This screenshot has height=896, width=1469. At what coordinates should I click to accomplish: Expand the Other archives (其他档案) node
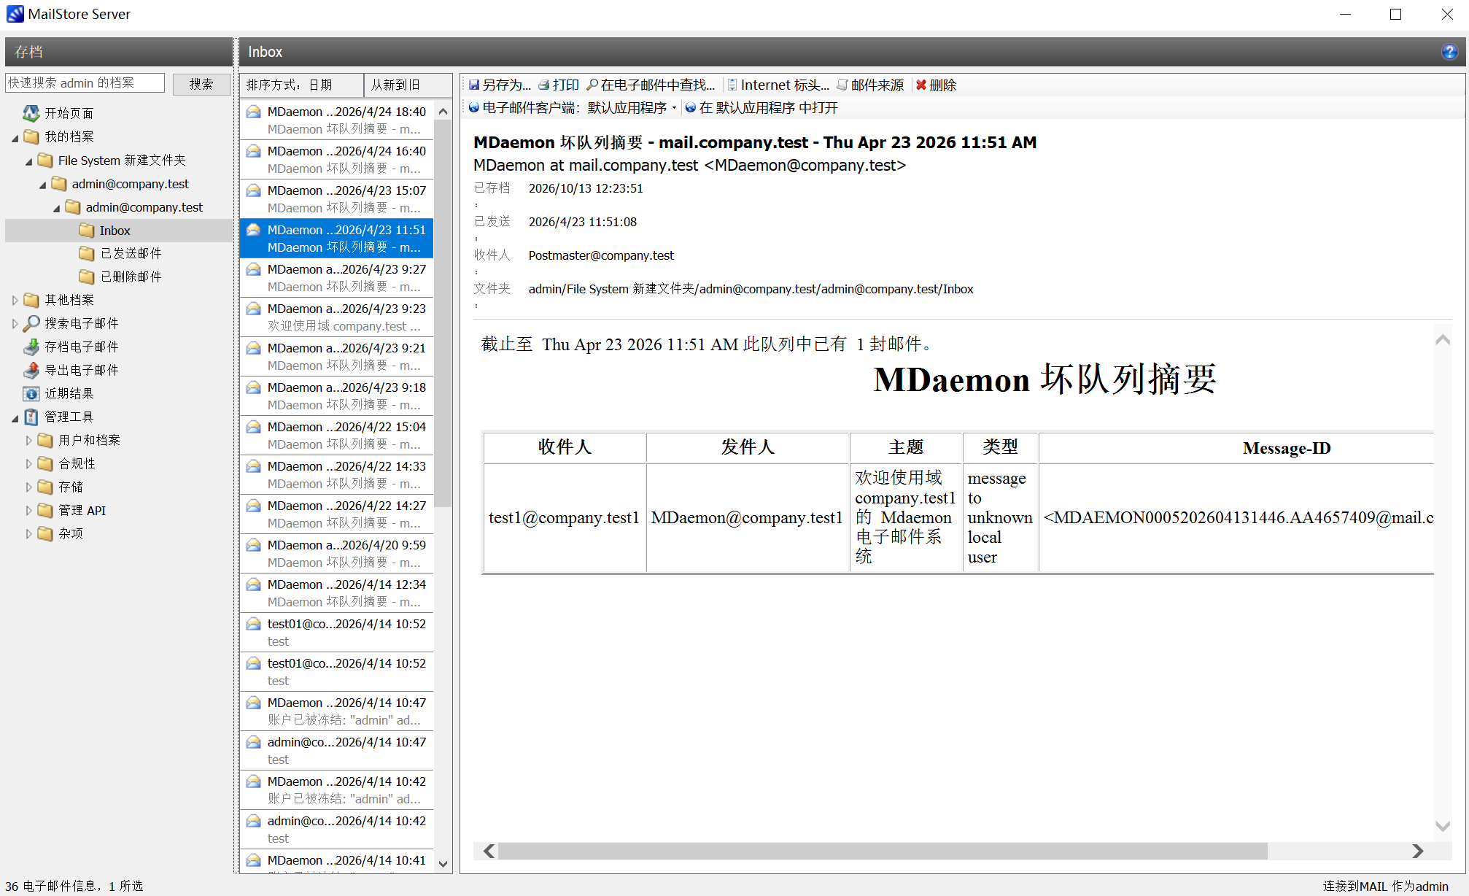pyautogui.click(x=15, y=300)
